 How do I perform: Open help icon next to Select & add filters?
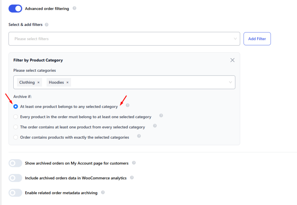click(x=47, y=25)
